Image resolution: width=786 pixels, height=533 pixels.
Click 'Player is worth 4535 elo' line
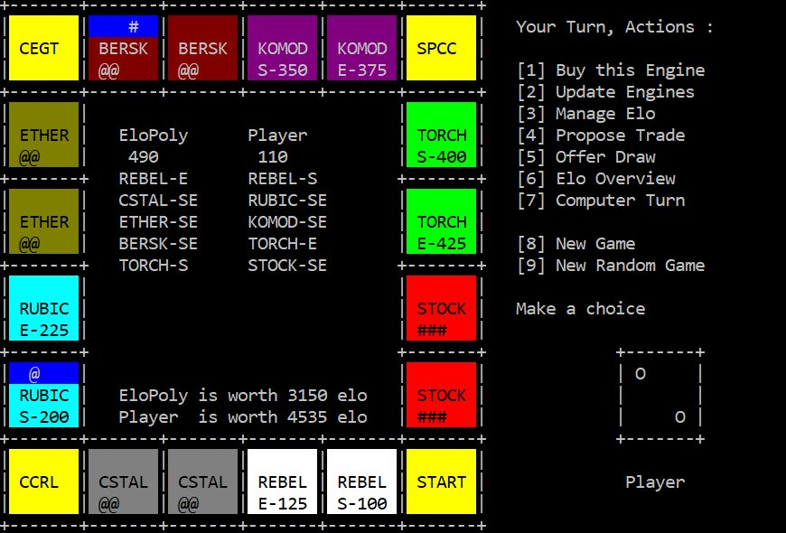click(243, 416)
